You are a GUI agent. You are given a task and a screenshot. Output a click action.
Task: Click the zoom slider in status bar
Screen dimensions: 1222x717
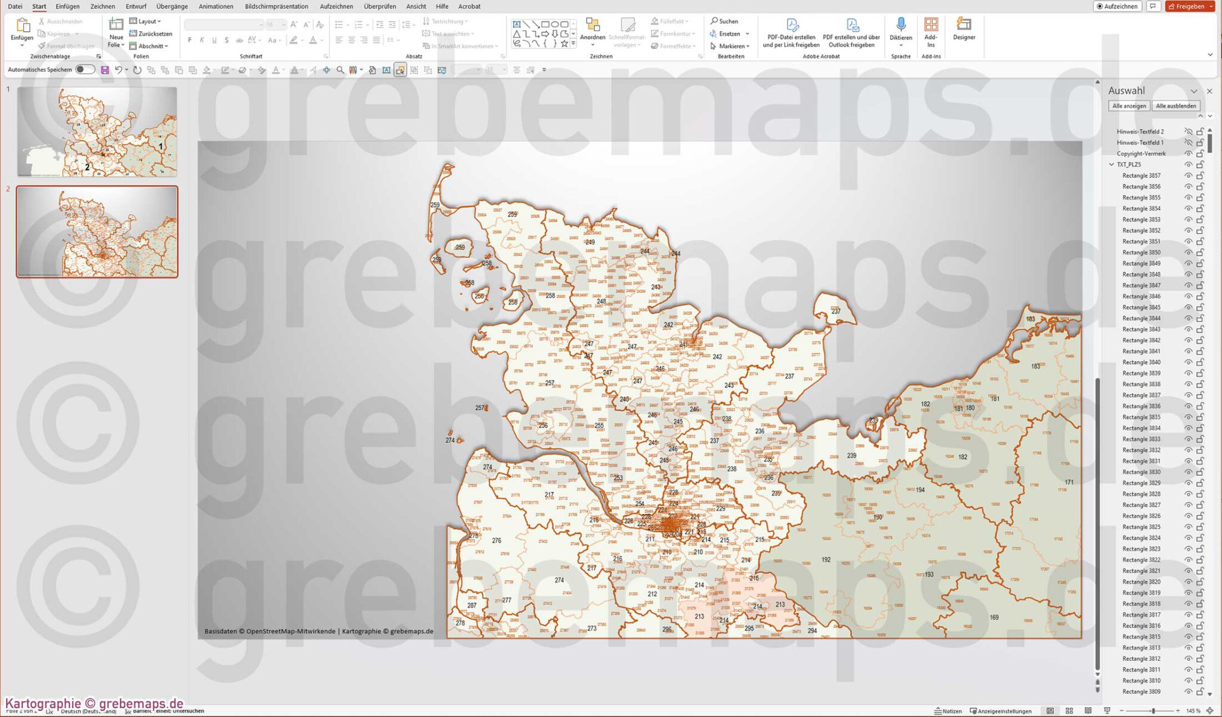click(1153, 710)
